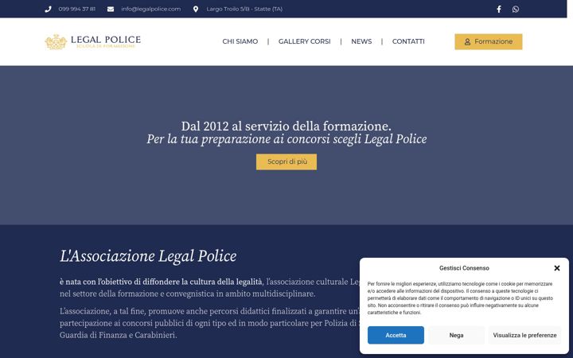Open the CHI SIAMO menu item
The image size is (573, 358).
pyautogui.click(x=240, y=41)
